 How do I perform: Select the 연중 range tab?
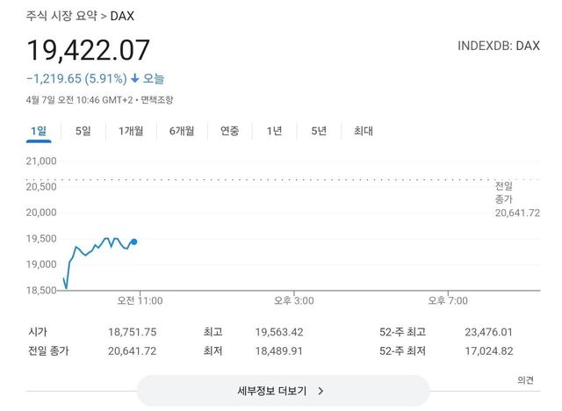click(229, 132)
